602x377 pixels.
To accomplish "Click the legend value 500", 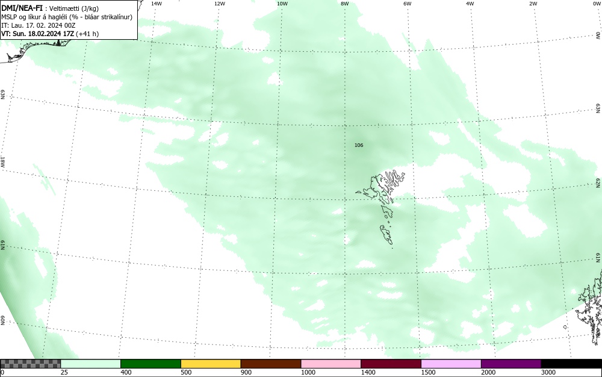I will point(186,372).
